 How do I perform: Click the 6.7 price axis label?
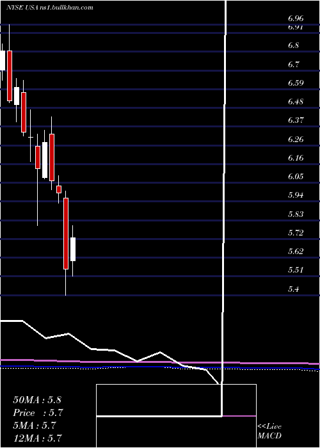[293, 64]
